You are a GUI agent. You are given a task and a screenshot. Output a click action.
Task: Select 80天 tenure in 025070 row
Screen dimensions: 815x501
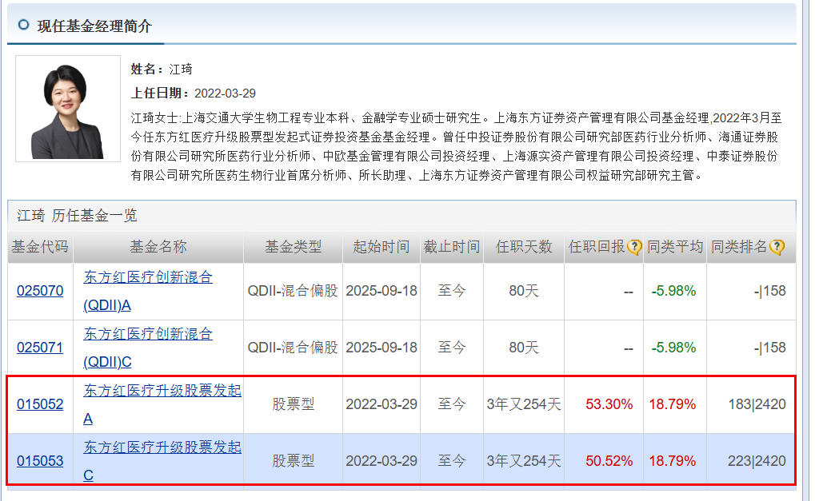(x=523, y=292)
